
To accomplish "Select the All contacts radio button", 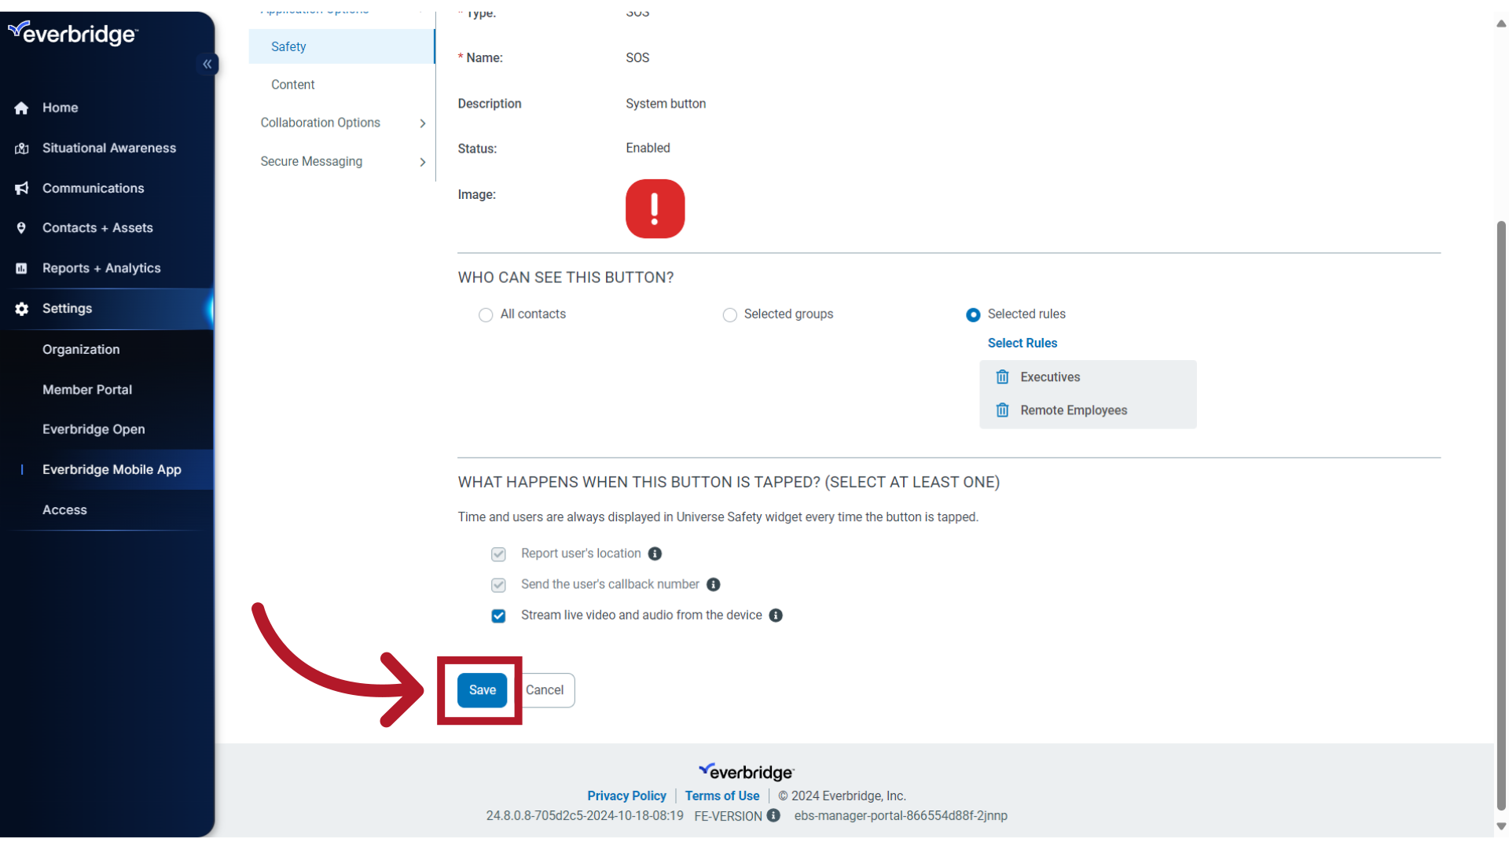I will coord(486,314).
